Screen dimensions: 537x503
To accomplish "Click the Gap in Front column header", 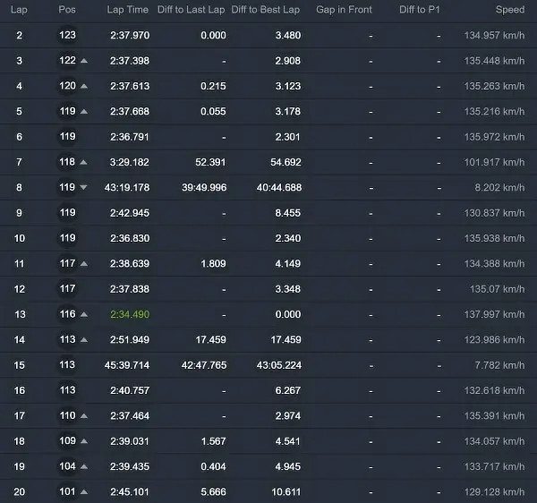I will 344,10.
